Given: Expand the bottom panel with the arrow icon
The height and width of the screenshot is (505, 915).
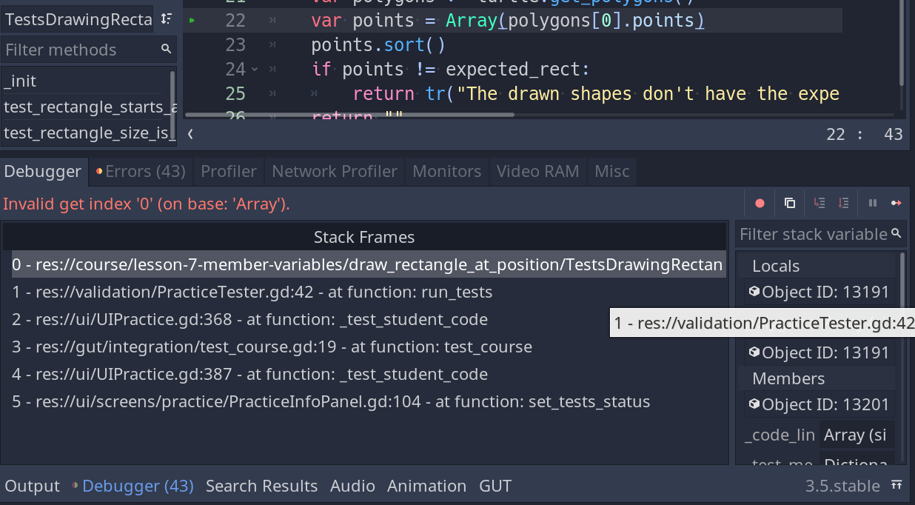Looking at the screenshot, I should (896, 485).
